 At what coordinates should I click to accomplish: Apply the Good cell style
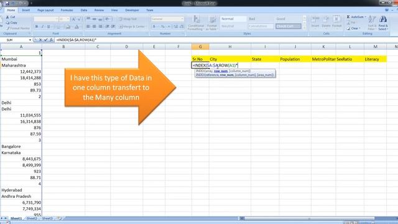click(289, 19)
